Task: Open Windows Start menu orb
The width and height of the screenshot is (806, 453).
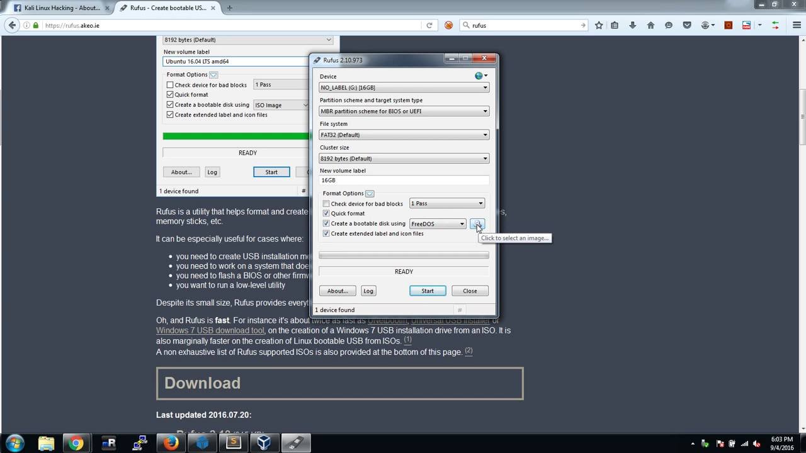Action: coord(15,443)
